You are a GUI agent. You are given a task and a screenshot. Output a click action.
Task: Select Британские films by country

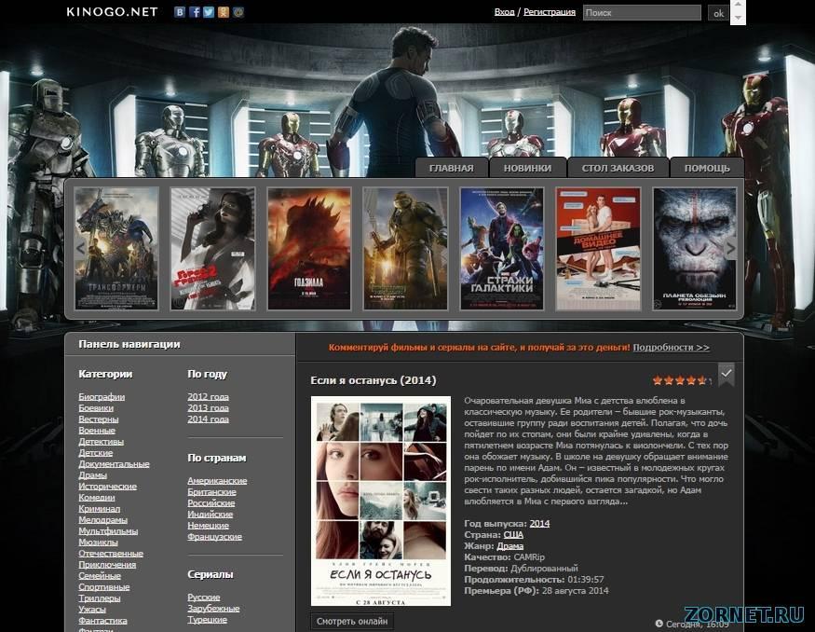pos(212,492)
